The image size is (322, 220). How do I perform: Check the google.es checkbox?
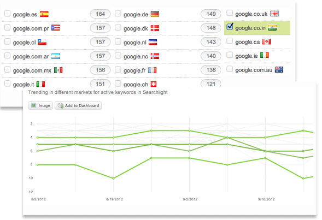click(x=8, y=14)
